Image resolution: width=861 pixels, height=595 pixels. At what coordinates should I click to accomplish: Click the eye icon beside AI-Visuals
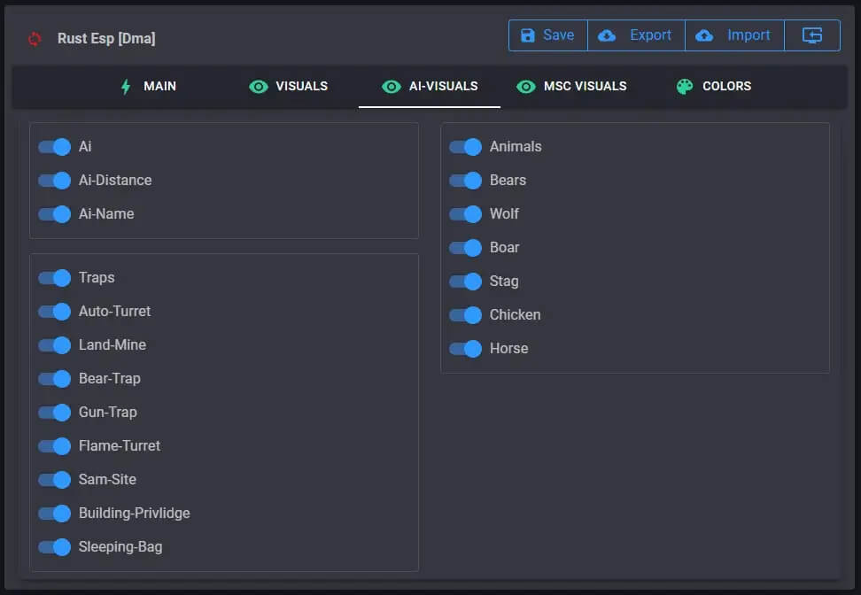(x=391, y=86)
